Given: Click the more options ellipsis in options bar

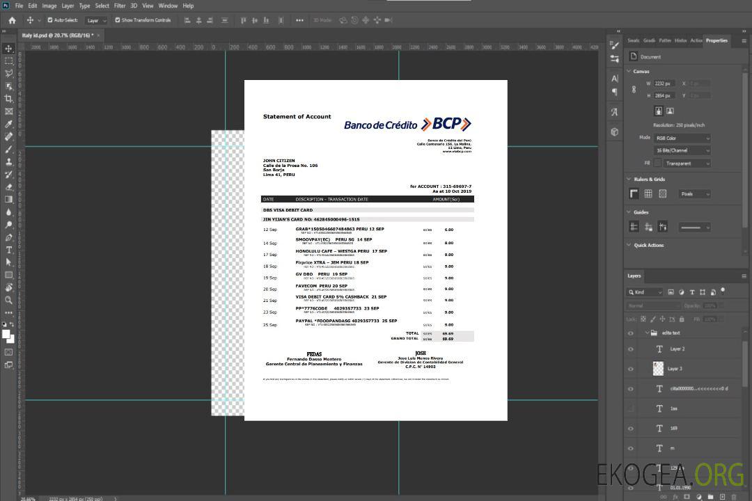Looking at the screenshot, I should 299,20.
